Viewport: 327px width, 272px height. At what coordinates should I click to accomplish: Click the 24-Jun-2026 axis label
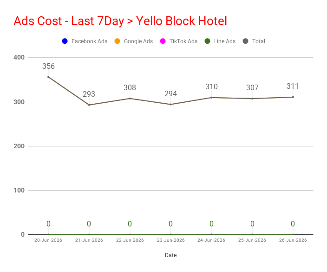coord(211,240)
